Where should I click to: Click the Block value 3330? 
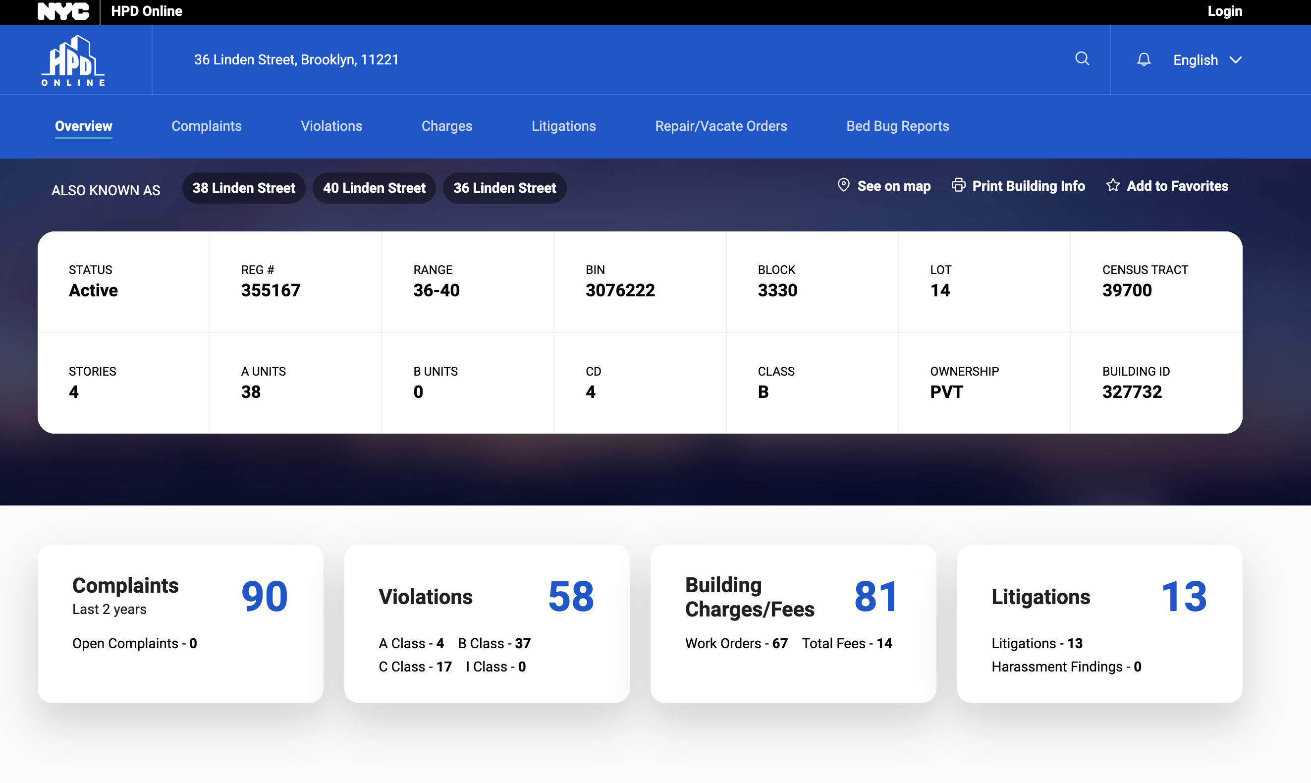(777, 290)
